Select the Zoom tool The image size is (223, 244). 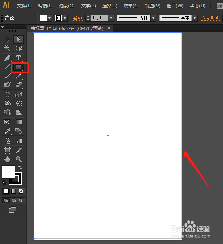tap(19, 159)
